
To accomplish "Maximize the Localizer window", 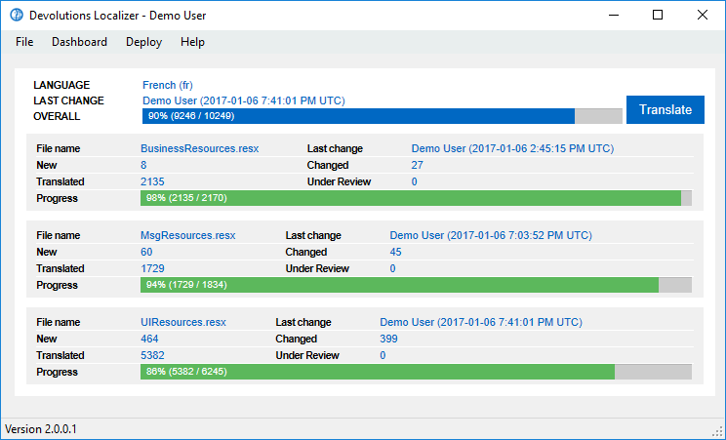I will [x=658, y=15].
